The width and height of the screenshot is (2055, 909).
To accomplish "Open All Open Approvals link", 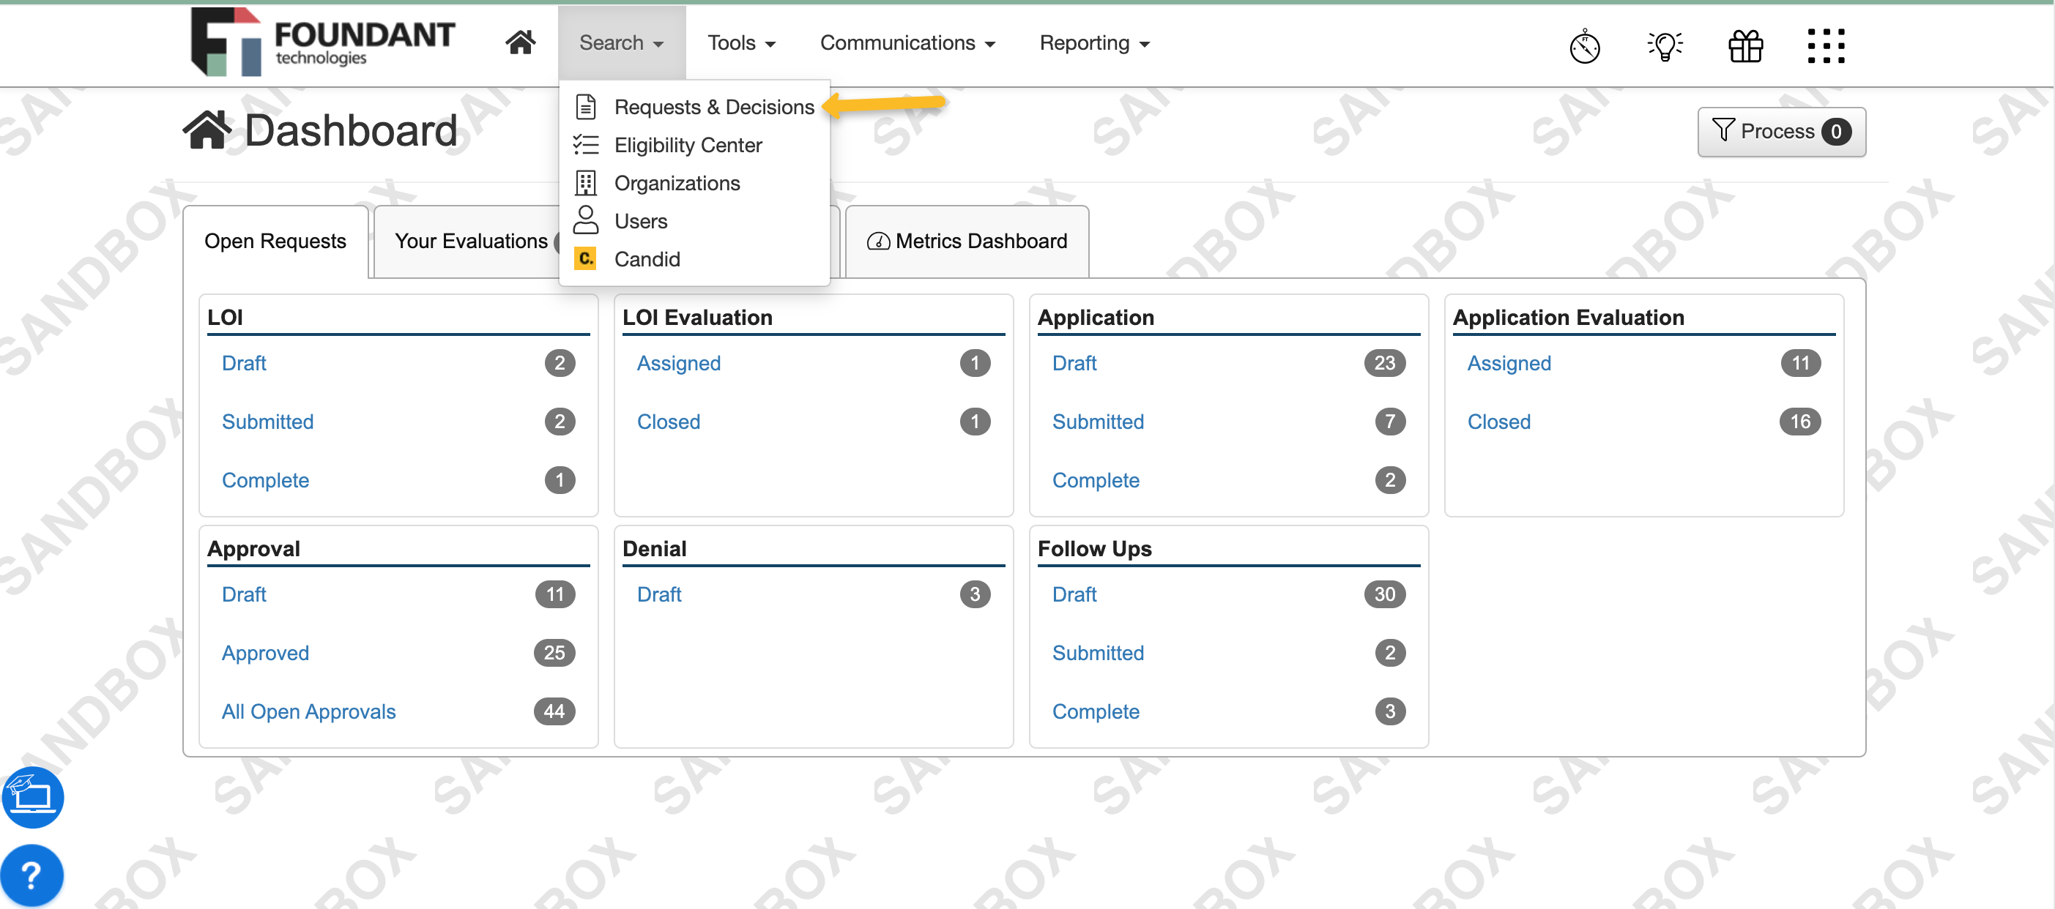I will (308, 711).
